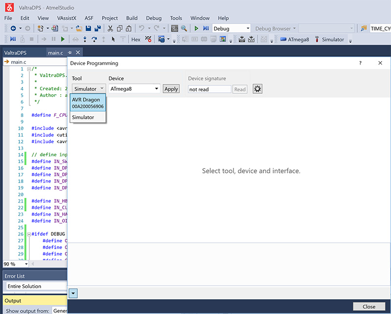Click line number 14 in editor

[21, 155]
